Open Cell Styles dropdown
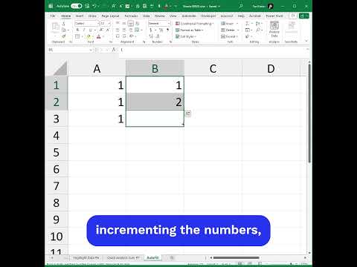Viewport: 357px width, 267px height. click(186, 36)
